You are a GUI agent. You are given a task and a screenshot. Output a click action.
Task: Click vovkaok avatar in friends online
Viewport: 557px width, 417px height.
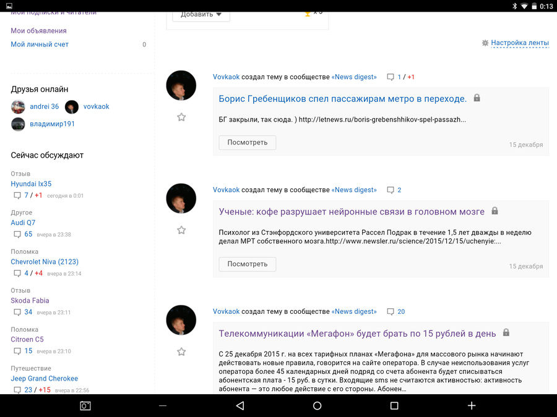72,107
